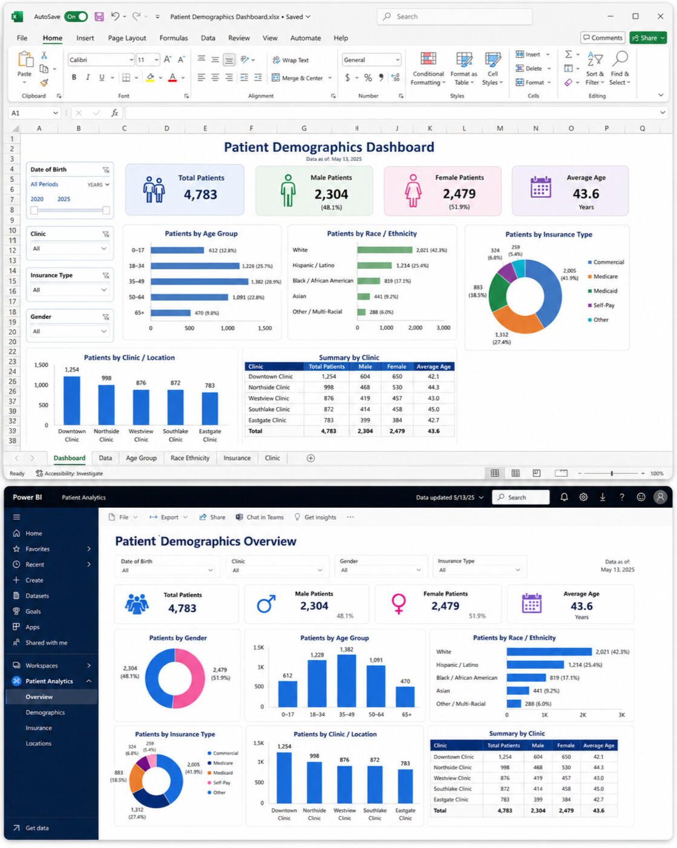Toggle bold formatting in Font group
Image resolution: width=677 pixels, height=848 pixels.
[74, 77]
